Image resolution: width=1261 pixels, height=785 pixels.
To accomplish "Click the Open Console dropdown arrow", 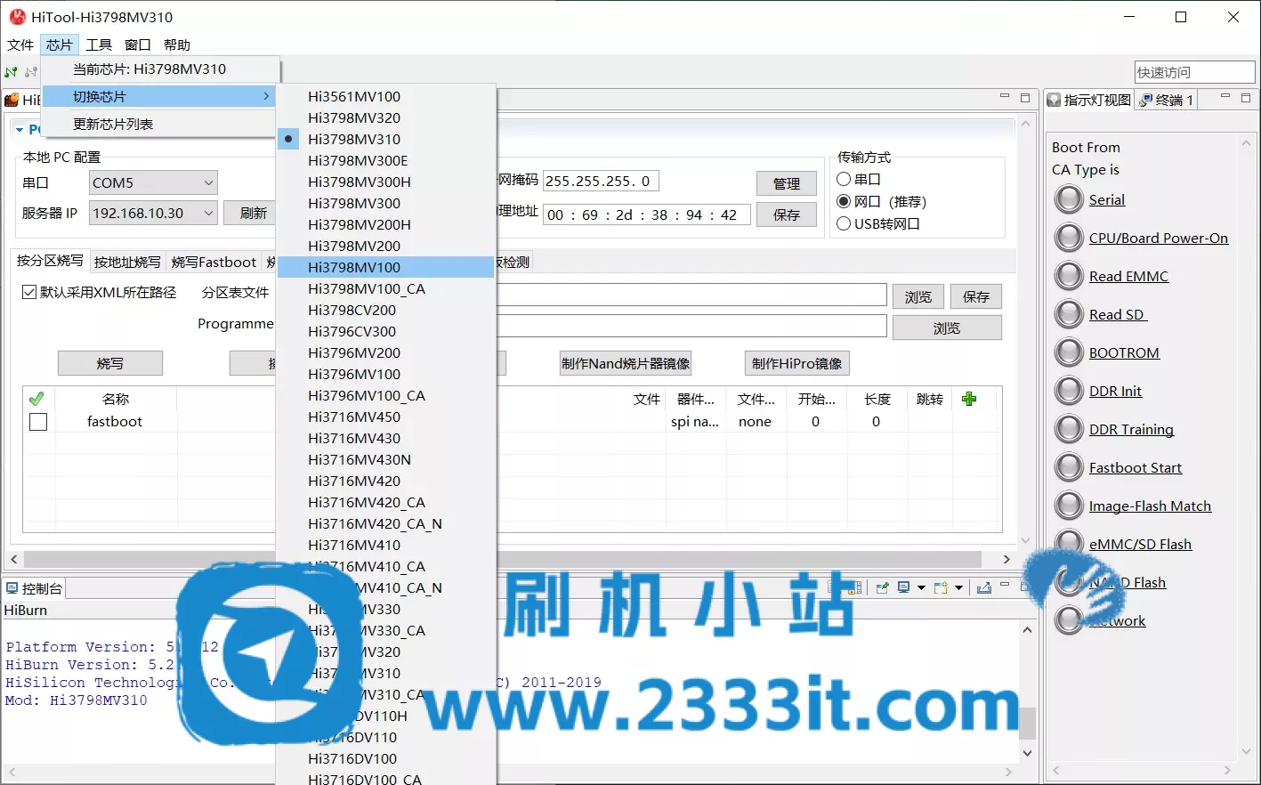I will tap(959, 587).
